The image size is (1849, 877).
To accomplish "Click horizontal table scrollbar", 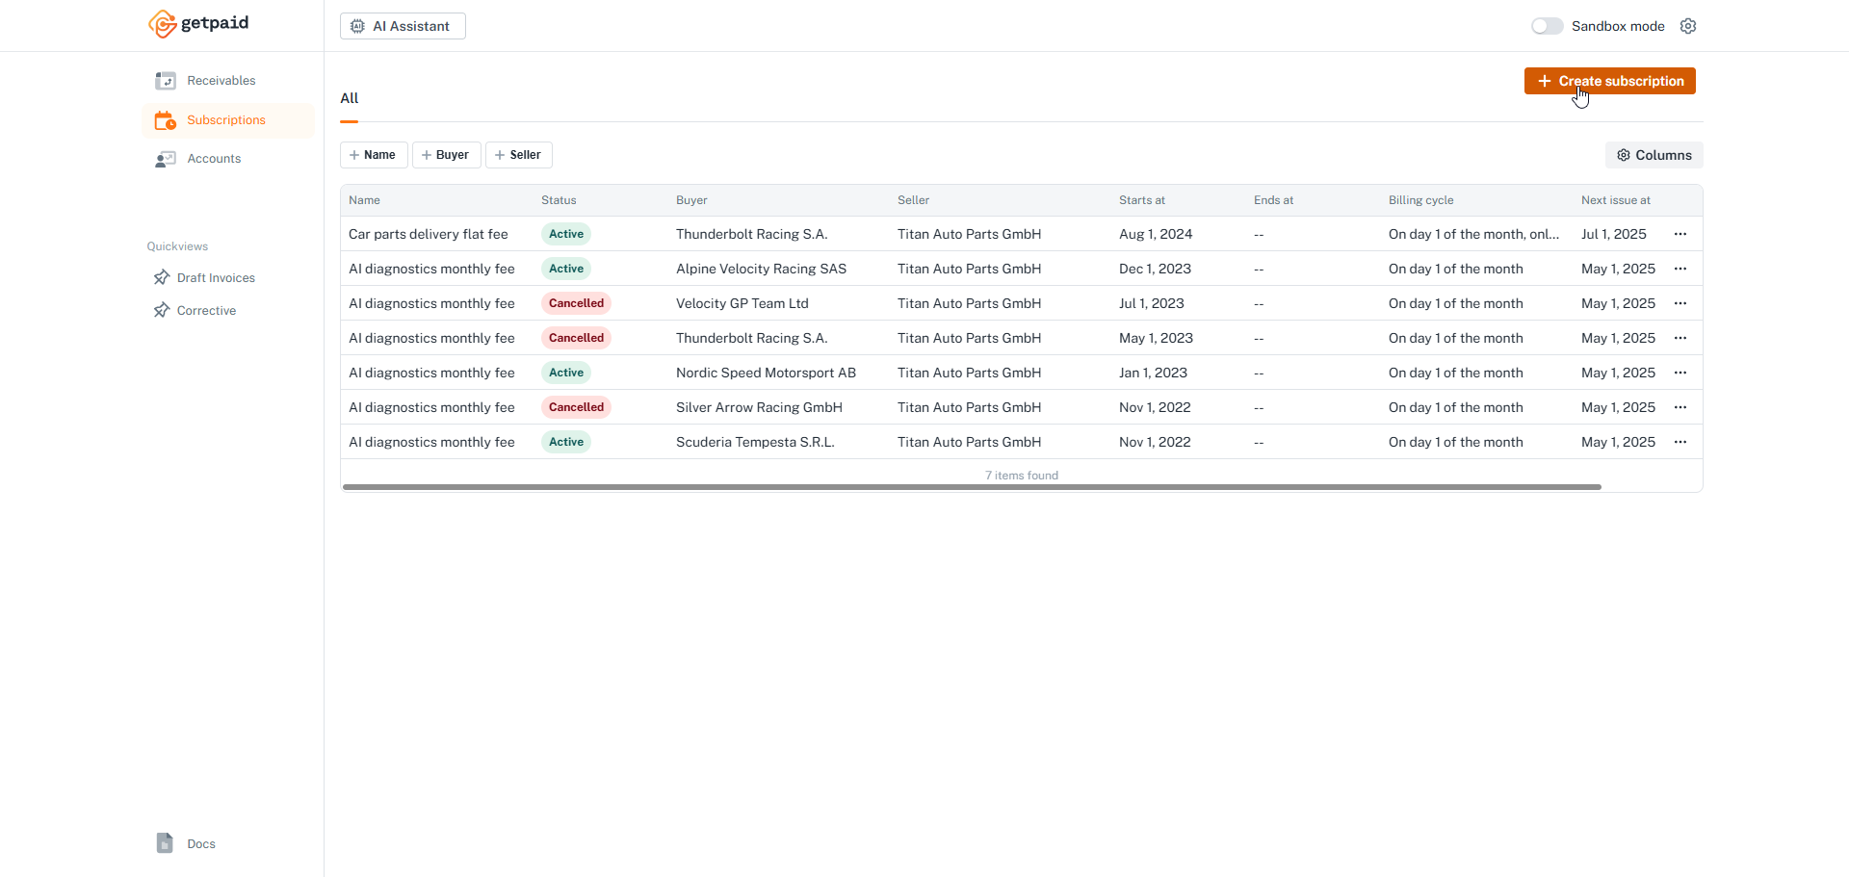I will coord(972,487).
